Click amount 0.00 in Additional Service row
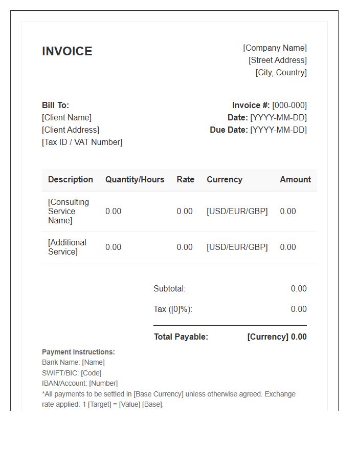Viewport: 358px width, 461px height. (x=288, y=247)
